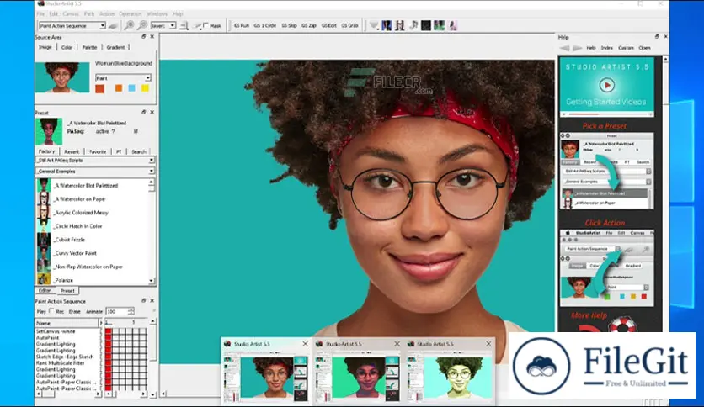Screen dimensions: 704x407
Task: Click the Erase button
Action: pyautogui.click(x=75, y=311)
